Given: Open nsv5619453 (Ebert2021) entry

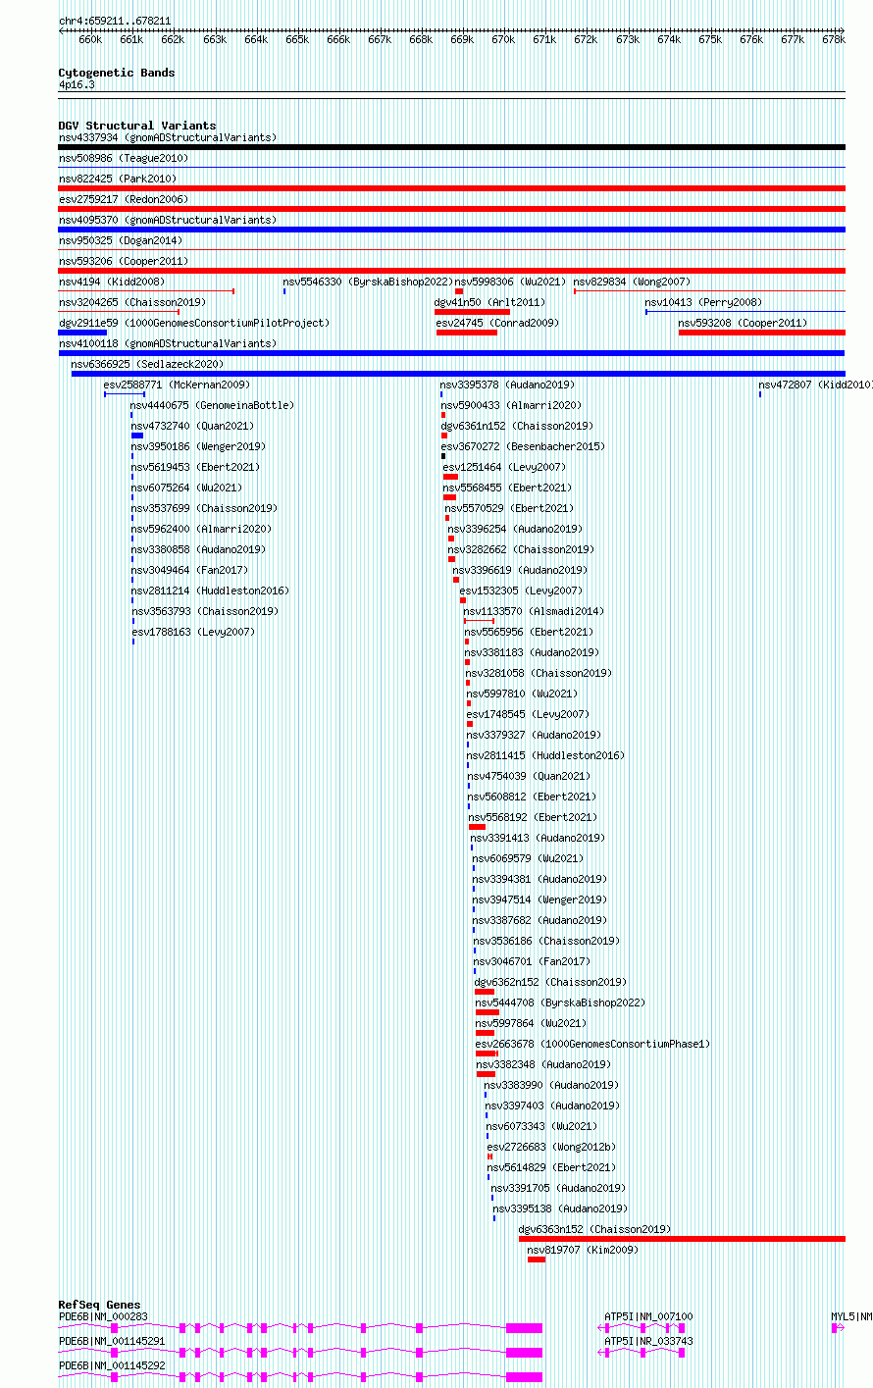Looking at the screenshot, I should 195,467.
